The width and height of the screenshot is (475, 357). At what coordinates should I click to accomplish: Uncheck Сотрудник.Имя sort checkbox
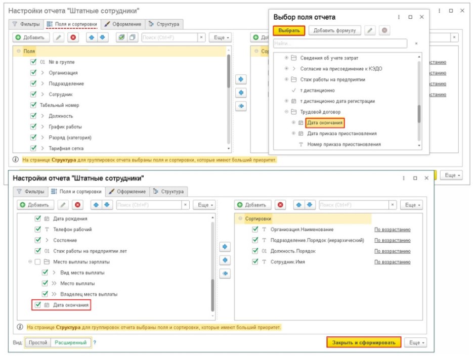pos(255,261)
